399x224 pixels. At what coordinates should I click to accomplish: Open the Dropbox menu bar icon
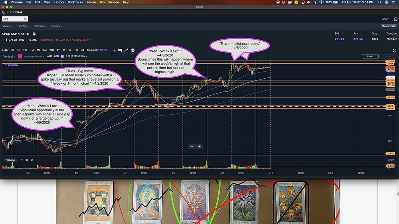(x=283, y=2)
